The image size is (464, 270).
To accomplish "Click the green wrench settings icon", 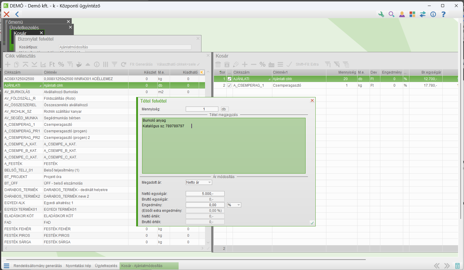I will coord(381,14).
